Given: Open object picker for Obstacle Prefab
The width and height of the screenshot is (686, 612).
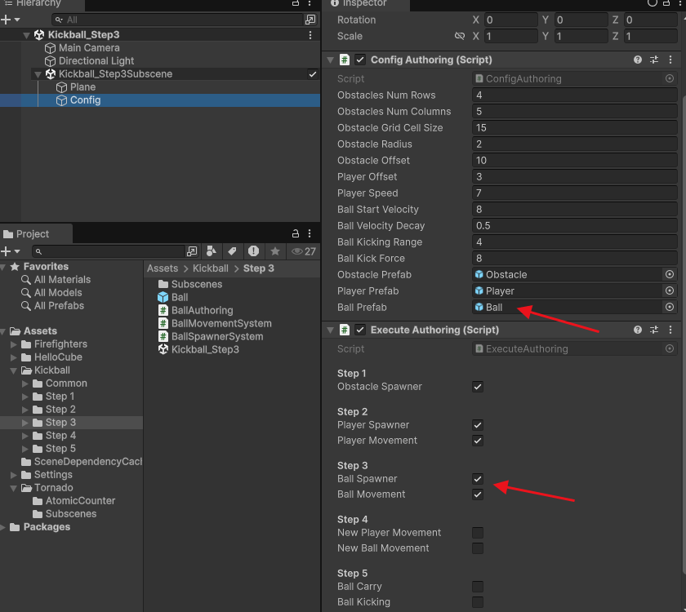Looking at the screenshot, I should click(x=670, y=274).
